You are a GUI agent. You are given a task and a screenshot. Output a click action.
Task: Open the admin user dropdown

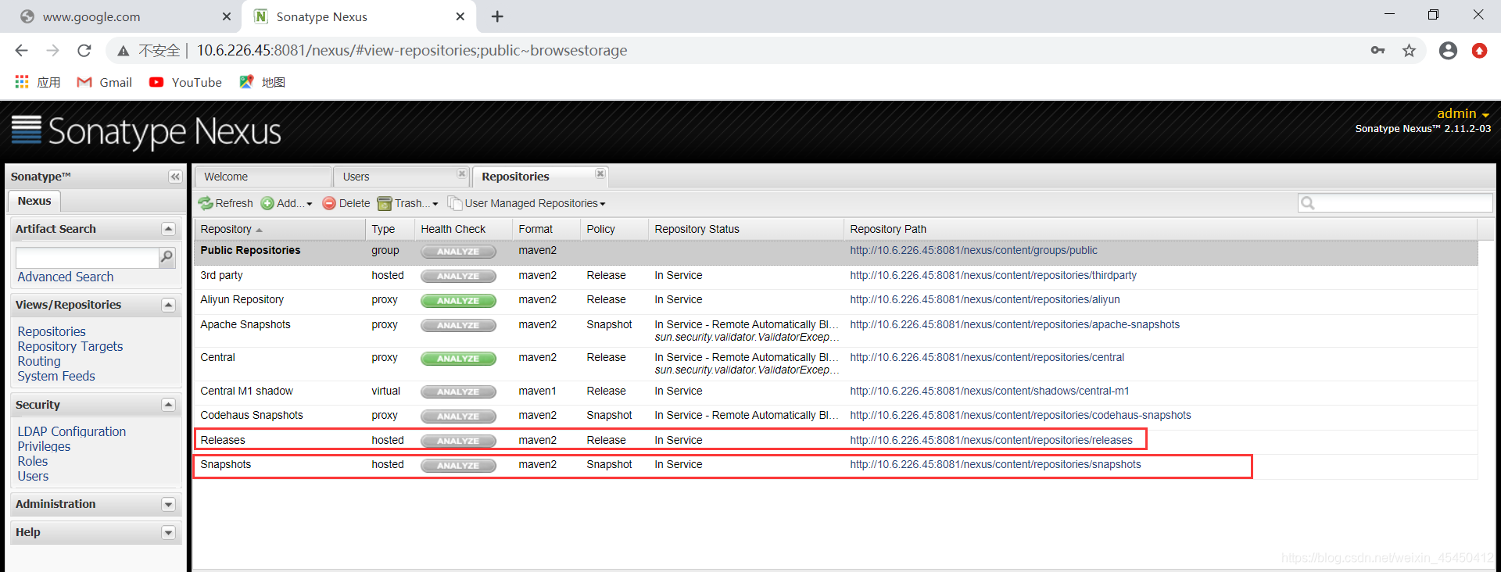tap(1463, 114)
